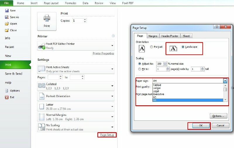234x148 pixels.
Task: Select the Portrait radio button
Action: (152, 47)
